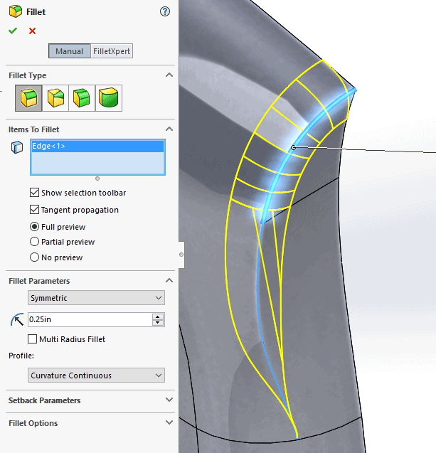
Task: Click the 0.25in radius input field
Action: (x=90, y=319)
